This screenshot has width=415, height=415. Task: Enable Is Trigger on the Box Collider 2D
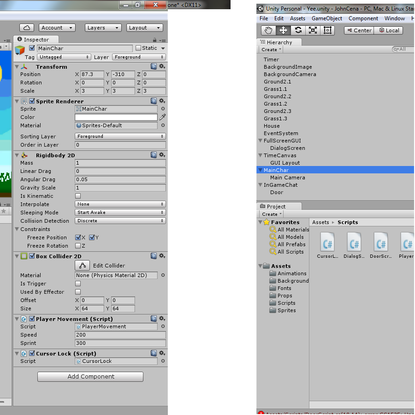point(77,284)
